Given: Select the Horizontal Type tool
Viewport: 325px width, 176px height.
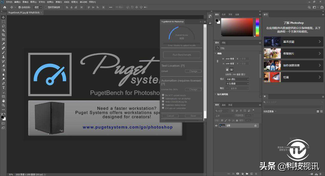Looking at the screenshot, I should click(x=3, y=88).
